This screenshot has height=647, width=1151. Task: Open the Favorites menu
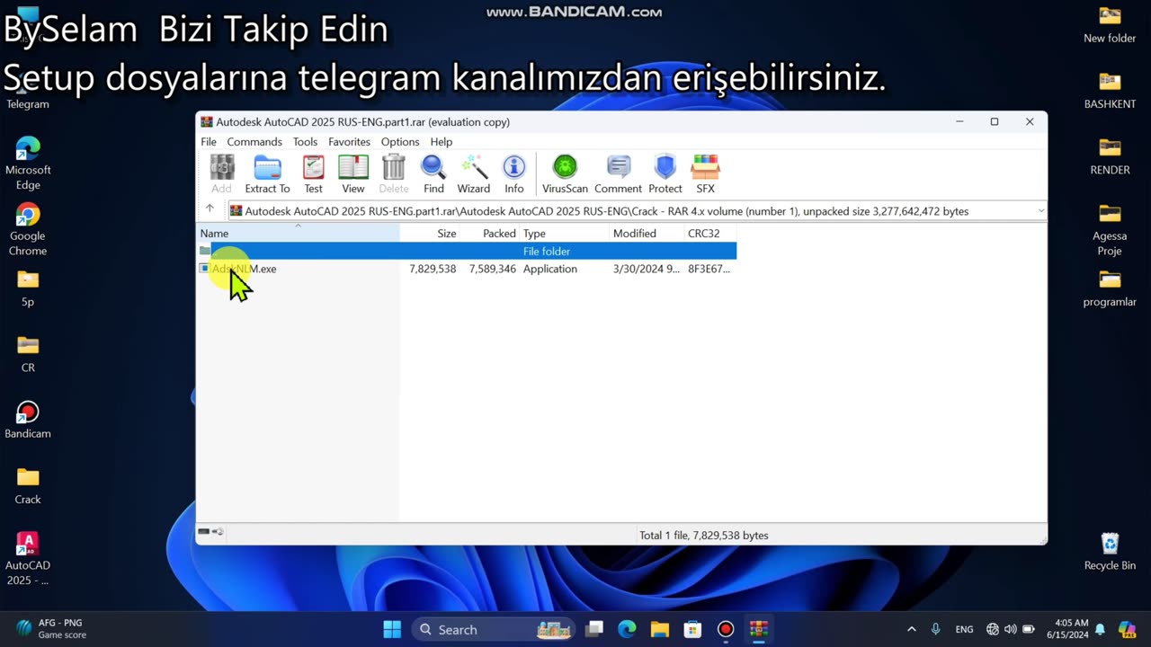tap(349, 142)
